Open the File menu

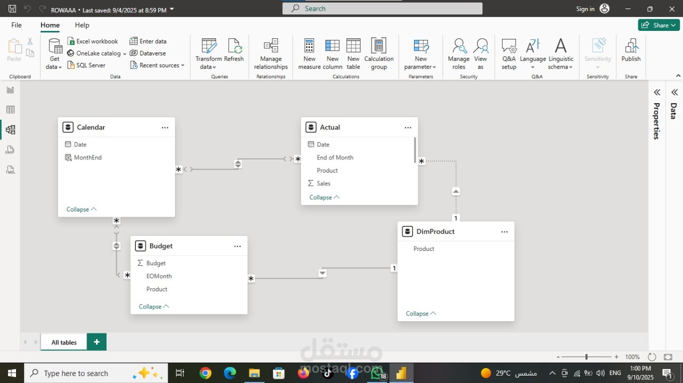point(17,25)
